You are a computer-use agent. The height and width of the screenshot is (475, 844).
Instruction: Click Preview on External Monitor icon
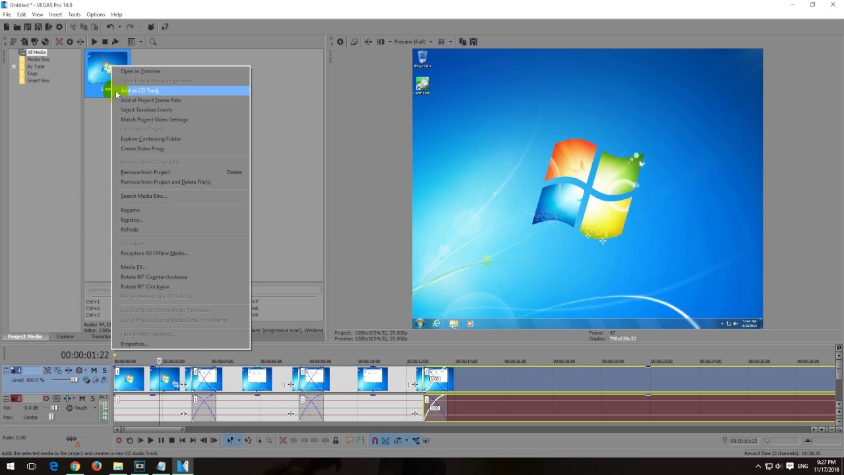354,42
